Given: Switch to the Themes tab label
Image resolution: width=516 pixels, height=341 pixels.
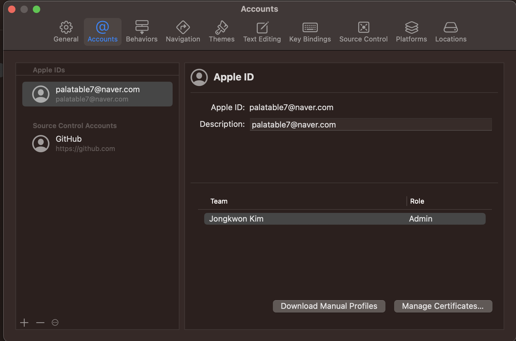Looking at the screenshot, I should pyautogui.click(x=221, y=39).
